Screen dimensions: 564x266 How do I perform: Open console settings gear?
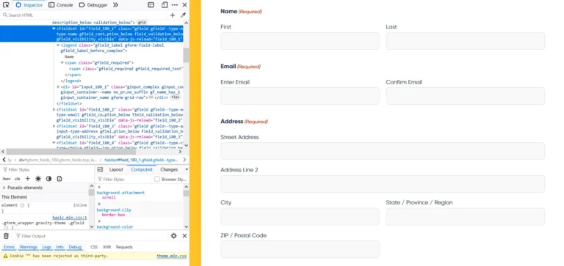pos(174,236)
